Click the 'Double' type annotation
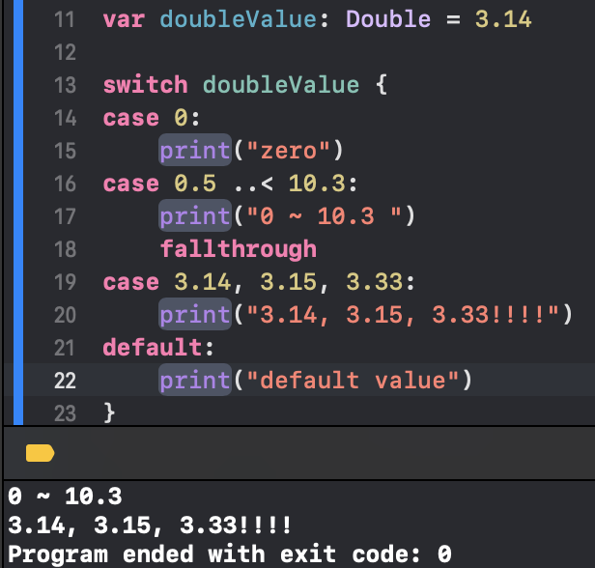 (x=388, y=19)
